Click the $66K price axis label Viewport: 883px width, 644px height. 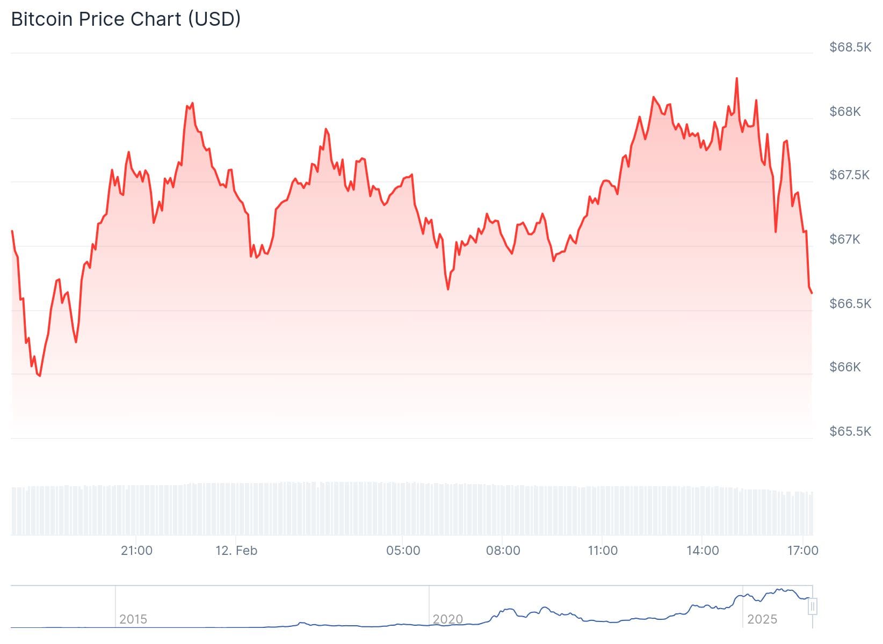click(x=845, y=367)
